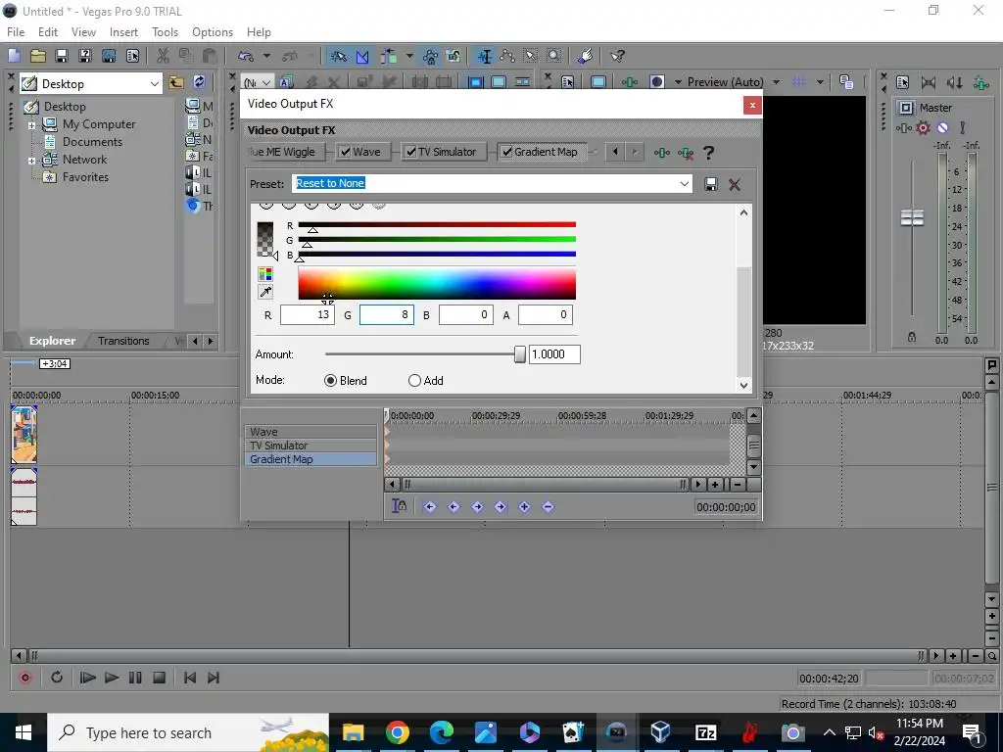
Task: Toggle the Wave effect checkbox
Action: click(346, 152)
